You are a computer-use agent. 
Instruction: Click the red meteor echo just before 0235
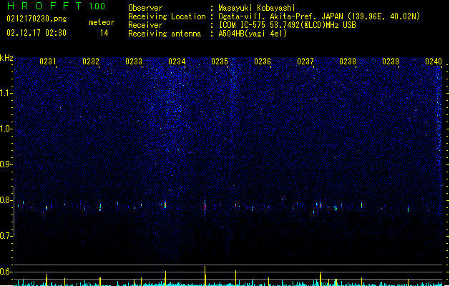[205, 206]
